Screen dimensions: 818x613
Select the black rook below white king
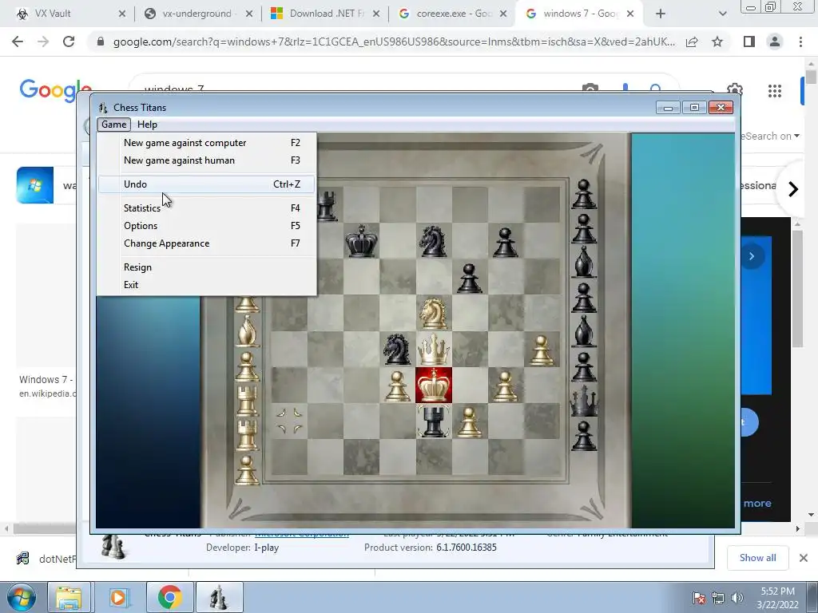[434, 421]
